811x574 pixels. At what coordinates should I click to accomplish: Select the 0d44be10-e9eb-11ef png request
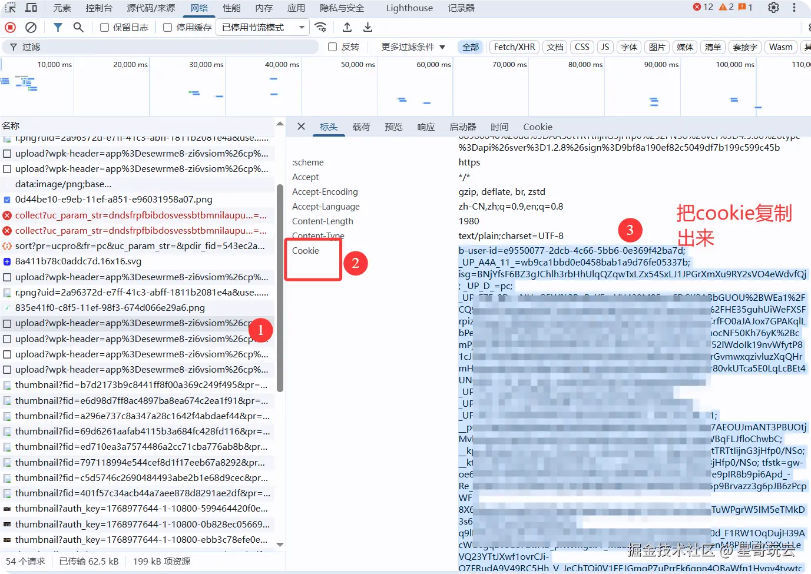(137, 200)
